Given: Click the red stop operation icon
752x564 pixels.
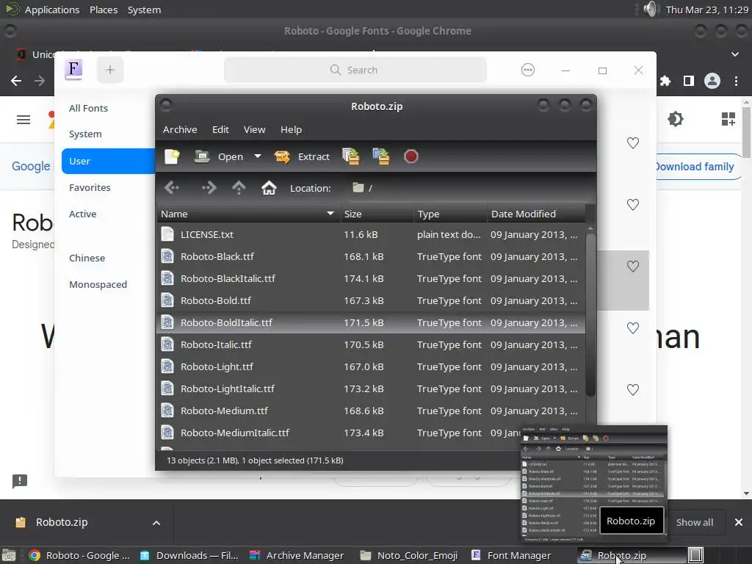Looking at the screenshot, I should pyautogui.click(x=411, y=156).
